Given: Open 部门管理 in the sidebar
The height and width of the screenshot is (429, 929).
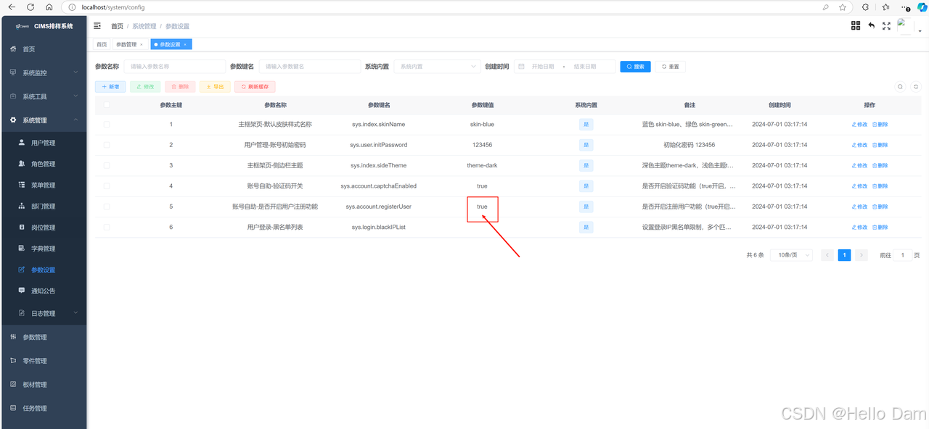Looking at the screenshot, I should (44, 207).
